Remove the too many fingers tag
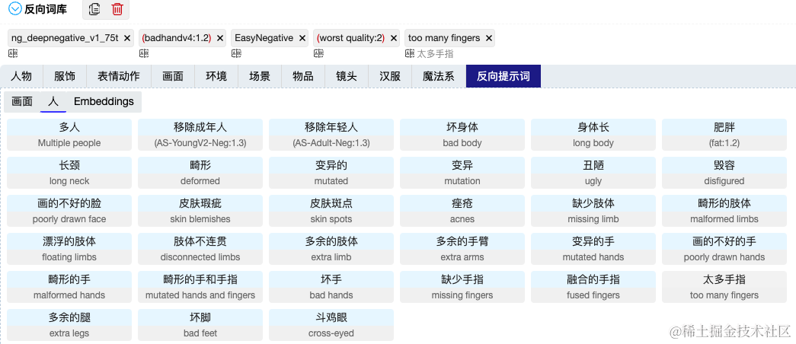The height and width of the screenshot is (344, 796). click(489, 38)
